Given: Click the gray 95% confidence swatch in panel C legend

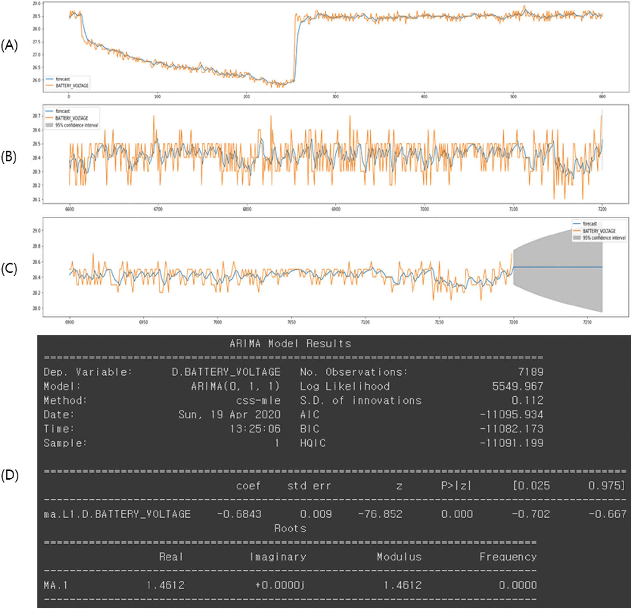Looking at the screenshot, I should 577,238.
